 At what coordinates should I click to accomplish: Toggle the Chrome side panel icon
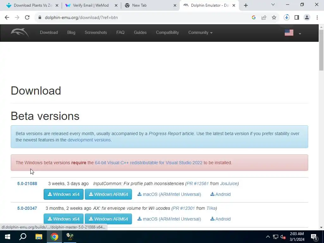tap(297, 18)
